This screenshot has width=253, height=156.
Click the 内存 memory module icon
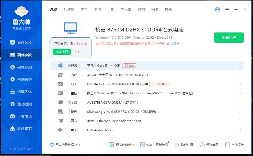point(60,75)
